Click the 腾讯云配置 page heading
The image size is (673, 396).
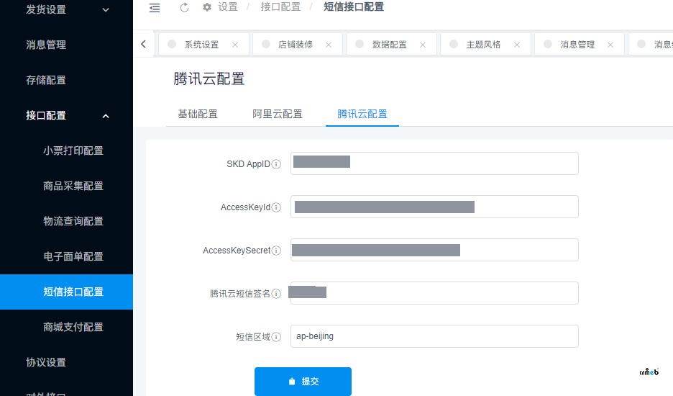(209, 78)
